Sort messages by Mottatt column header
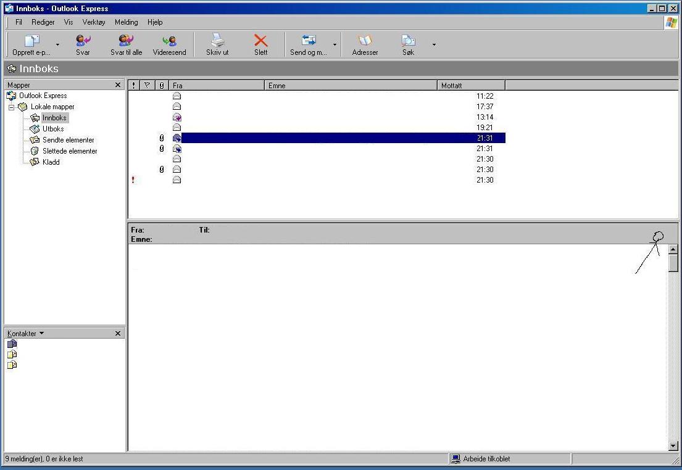 point(470,86)
